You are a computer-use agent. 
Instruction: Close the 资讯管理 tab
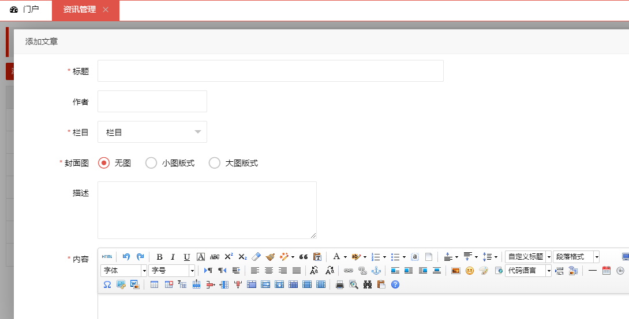pyautogui.click(x=105, y=10)
